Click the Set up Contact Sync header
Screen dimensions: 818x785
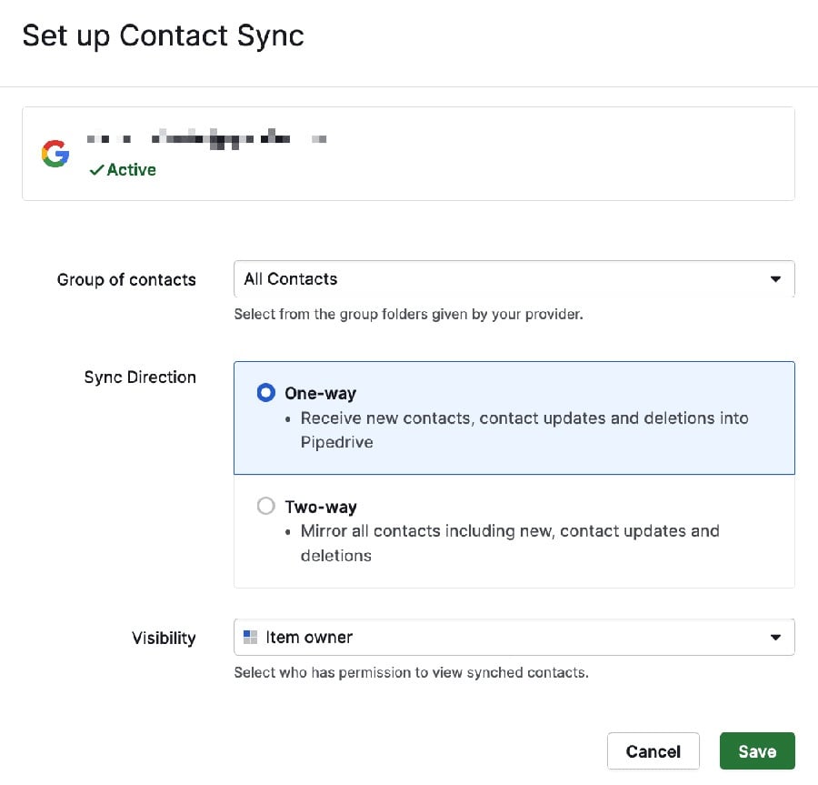pyautogui.click(x=164, y=35)
